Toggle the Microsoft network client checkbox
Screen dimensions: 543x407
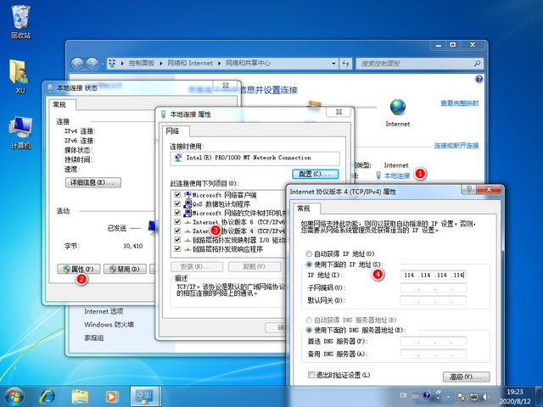(x=177, y=195)
